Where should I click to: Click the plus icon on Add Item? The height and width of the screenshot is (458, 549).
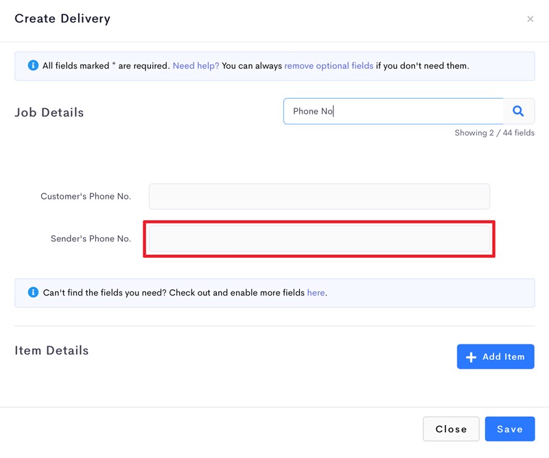471,357
